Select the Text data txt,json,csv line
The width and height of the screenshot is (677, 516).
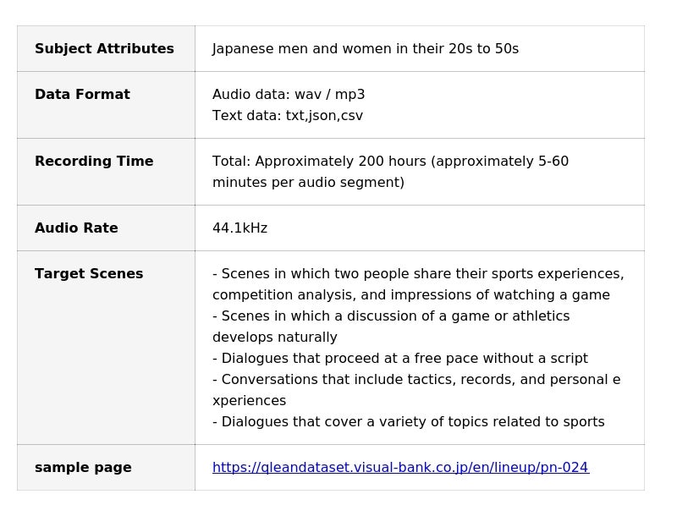[x=287, y=116]
